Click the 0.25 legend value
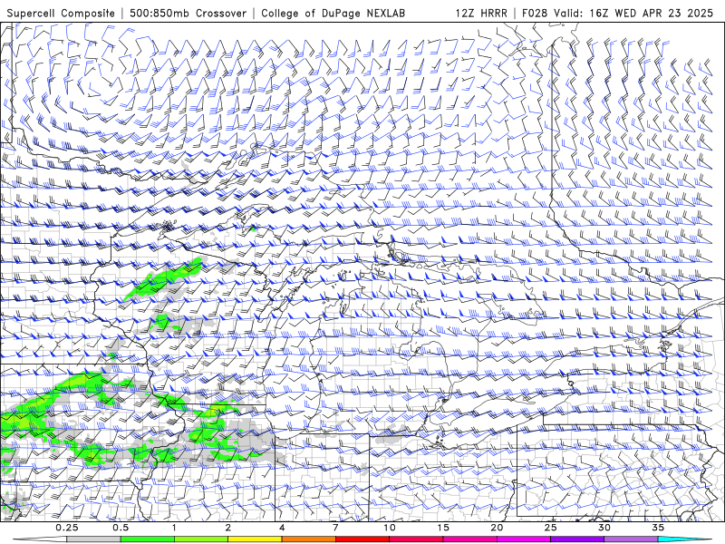Image resolution: width=725 pixels, height=544 pixels. point(67,528)
